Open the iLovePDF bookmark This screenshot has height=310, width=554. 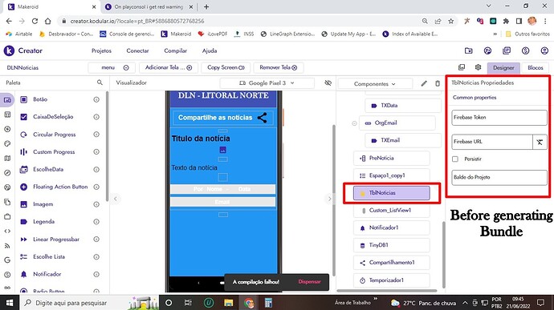coord(212,34)
